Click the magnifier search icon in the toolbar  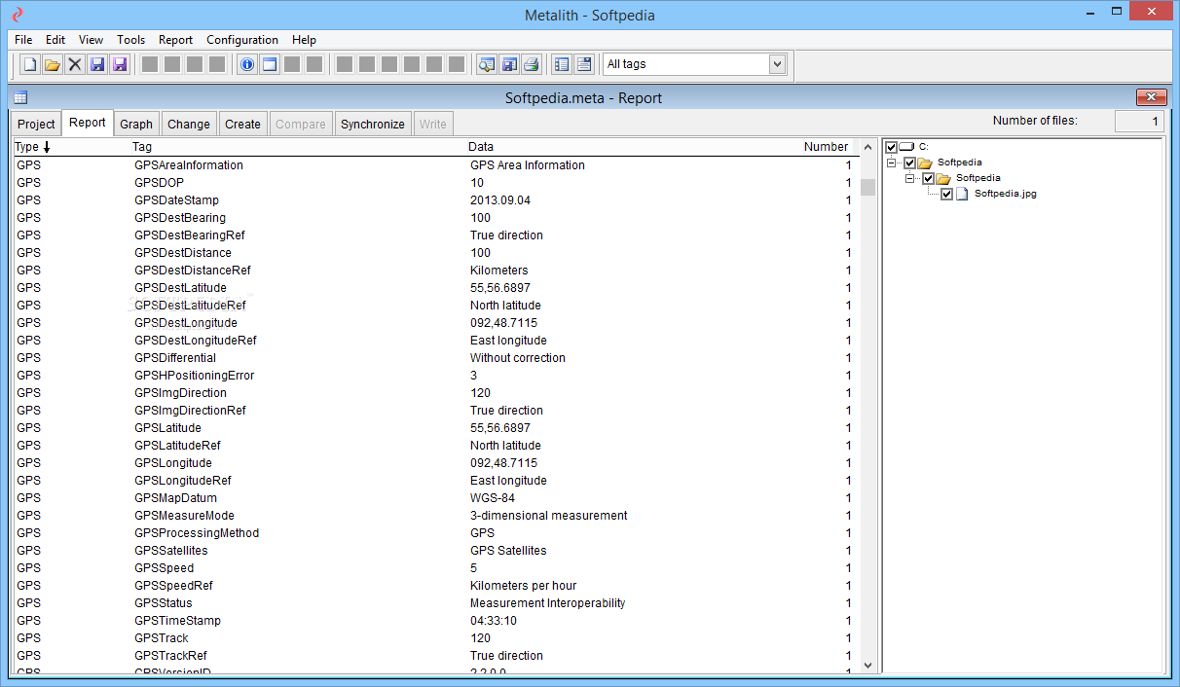tap(486, 65)
